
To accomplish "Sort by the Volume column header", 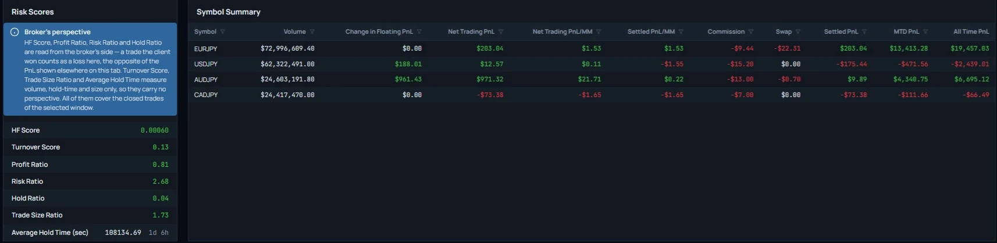I will 294,32.
